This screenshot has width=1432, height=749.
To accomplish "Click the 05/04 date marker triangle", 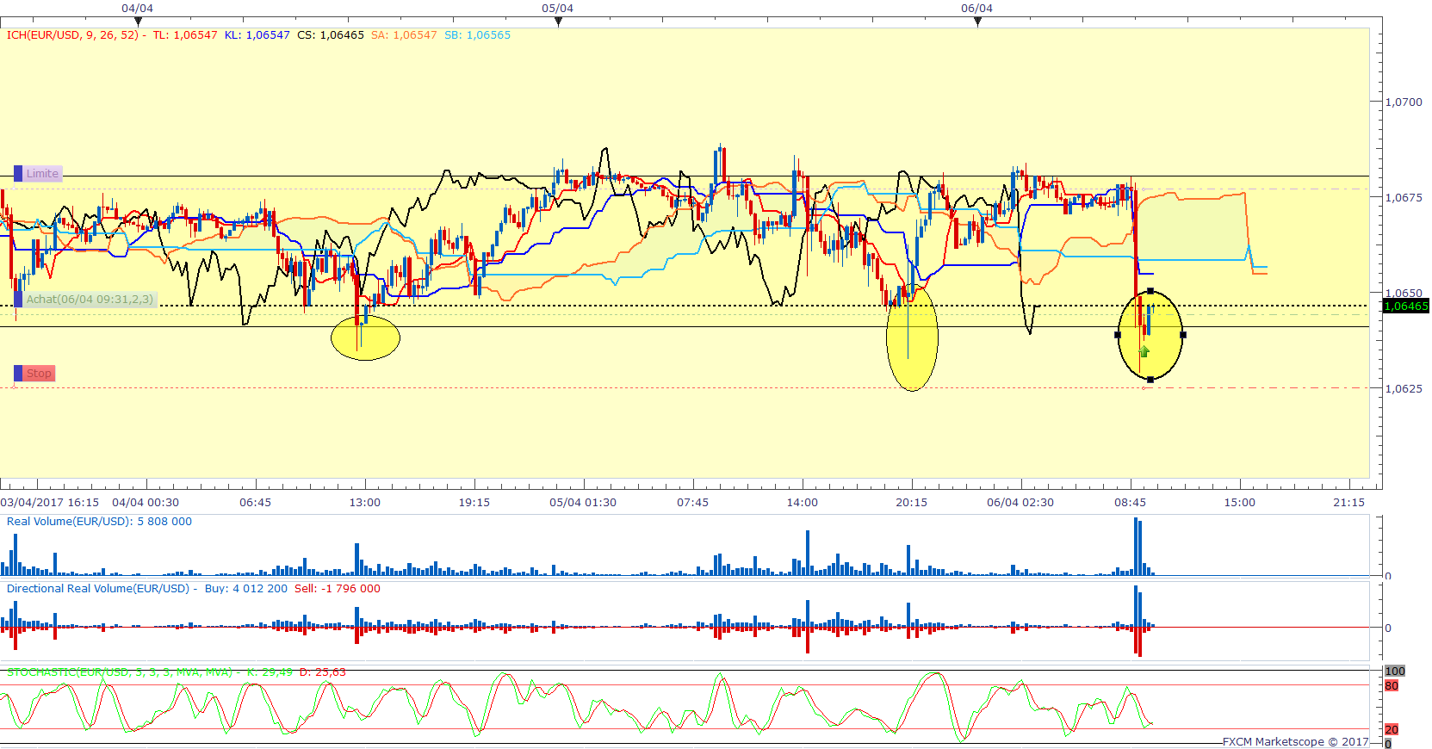I will (558, 22).
